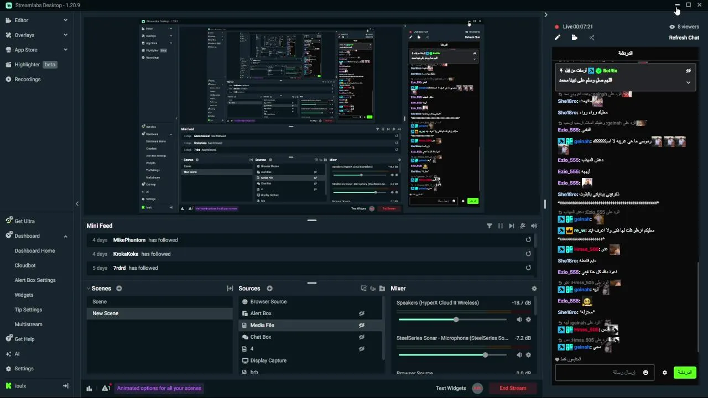Expand the chat panel arrow at top
This screenshot has width=708, height=398.
click(545, 15)
